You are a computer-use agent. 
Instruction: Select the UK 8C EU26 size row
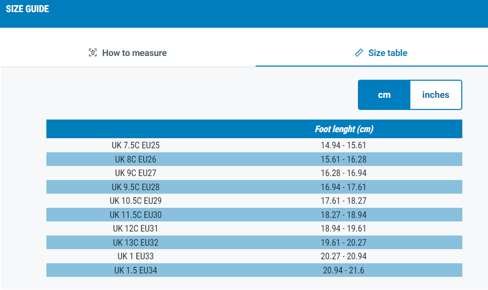tap(254, 159)
